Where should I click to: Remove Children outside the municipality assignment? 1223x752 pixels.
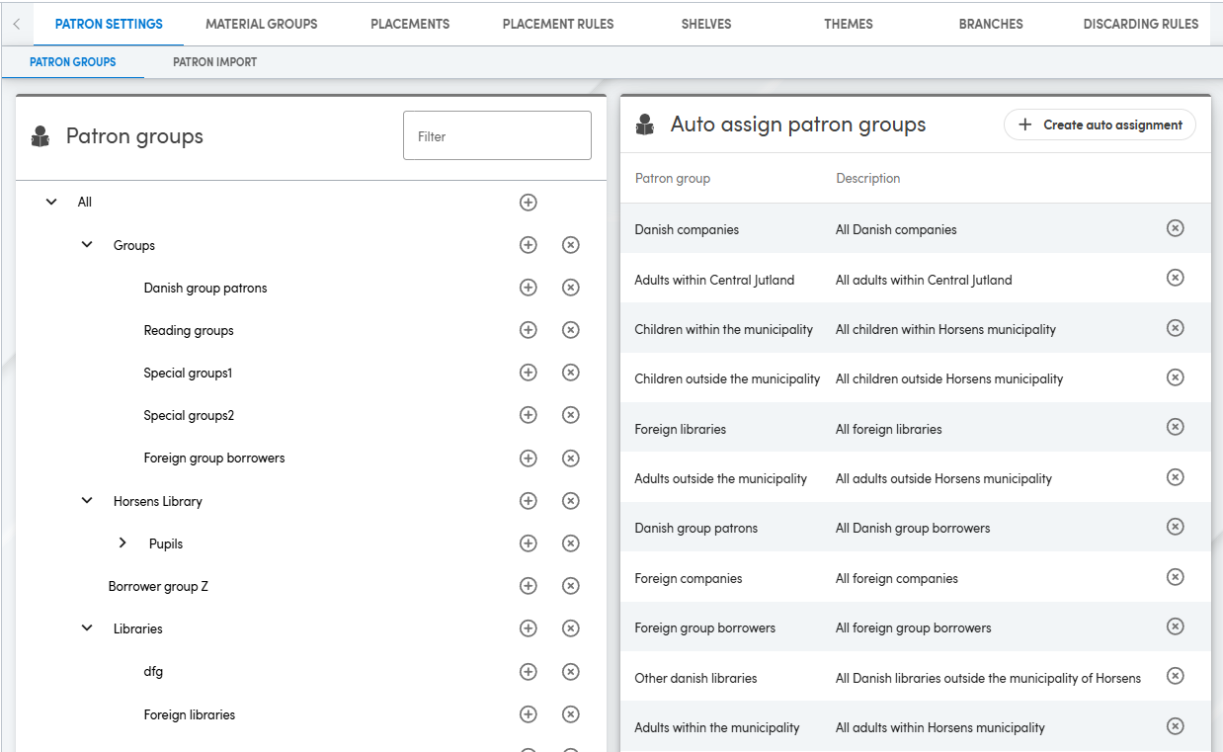pyautogui.click(x=1176, y=377)
